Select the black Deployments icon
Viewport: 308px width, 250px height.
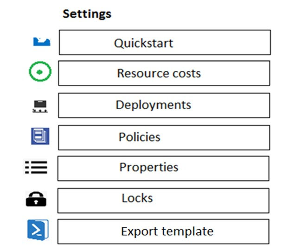coord(40,106)
